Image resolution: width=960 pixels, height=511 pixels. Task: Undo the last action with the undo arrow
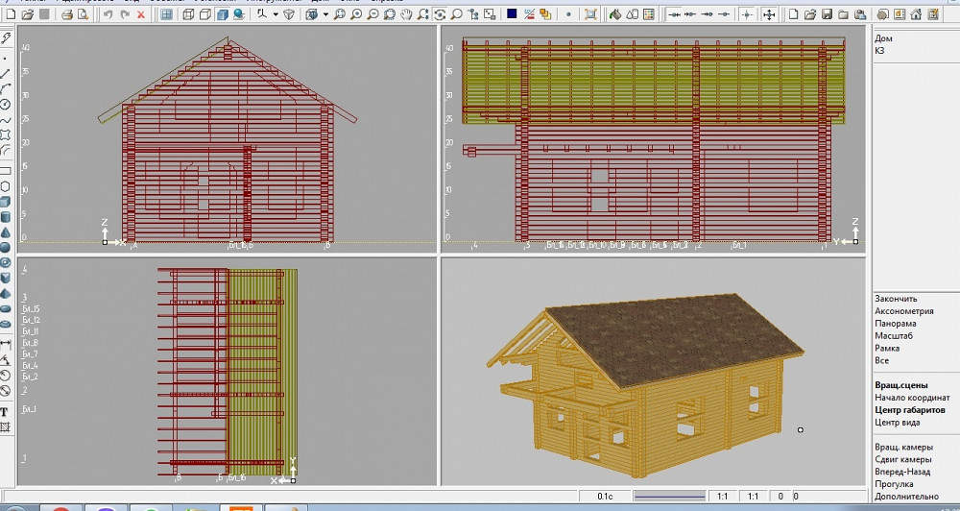(107, 14)
